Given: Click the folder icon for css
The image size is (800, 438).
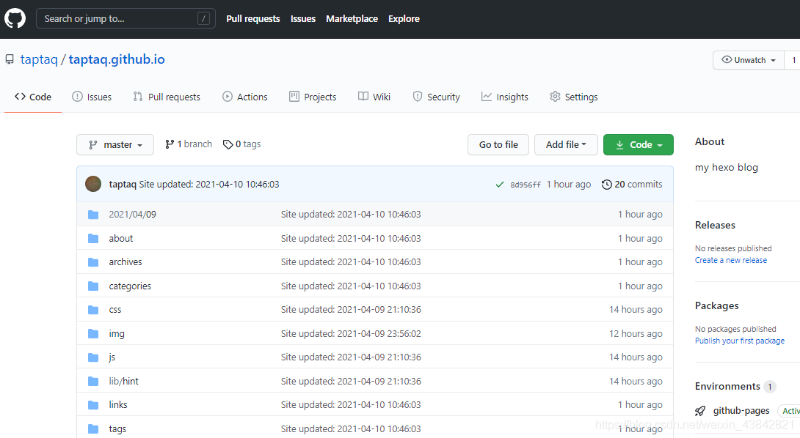Looking at the screenshot, I should click(x=93, y=310).
